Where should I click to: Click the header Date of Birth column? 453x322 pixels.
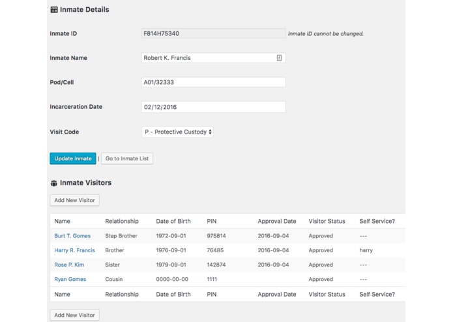click(173, 221)
